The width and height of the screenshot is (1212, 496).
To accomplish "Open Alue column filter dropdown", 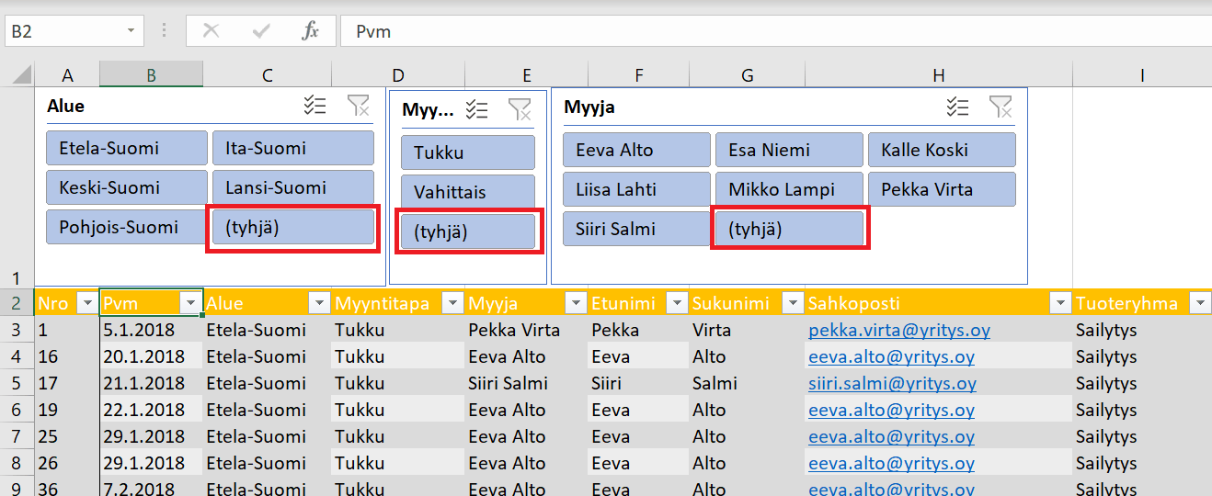I will (319, 303).
